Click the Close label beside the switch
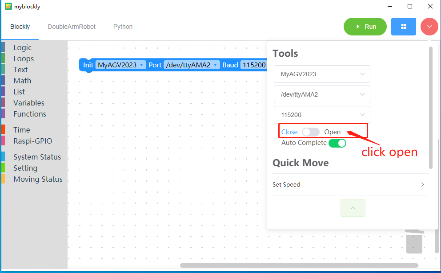The width and height of the screenshot is (441, 273). (289, 132)
